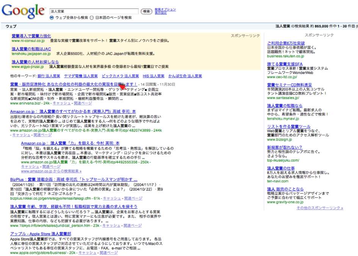The width and height of the screenshot is (358, 256).
Task: Open Amazon result 法人営業「力」を鍛える
Action: point(70,143)
